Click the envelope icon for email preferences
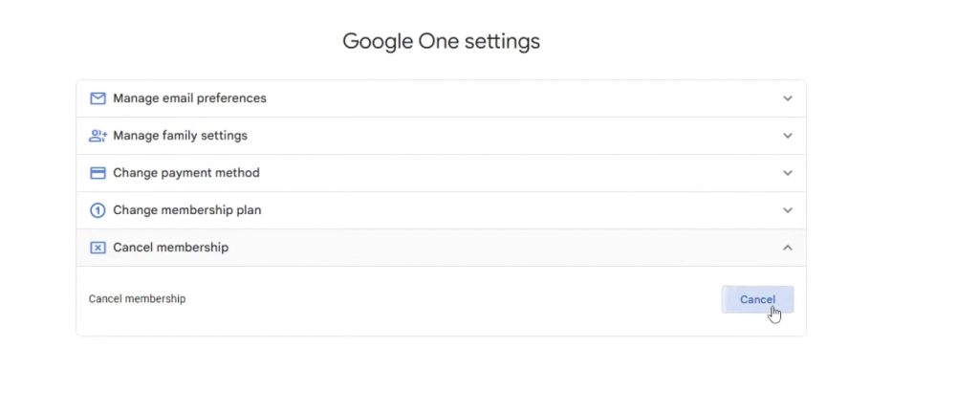979x413 pixels. click(x=98, y=98)
